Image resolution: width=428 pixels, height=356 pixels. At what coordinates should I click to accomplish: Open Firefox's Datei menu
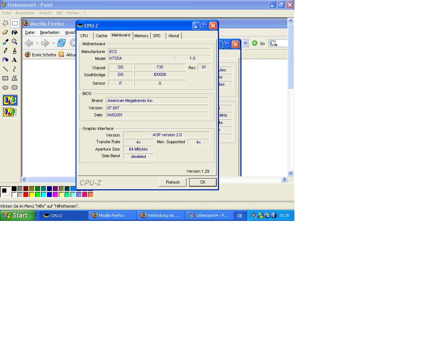(x=30, y=32)
